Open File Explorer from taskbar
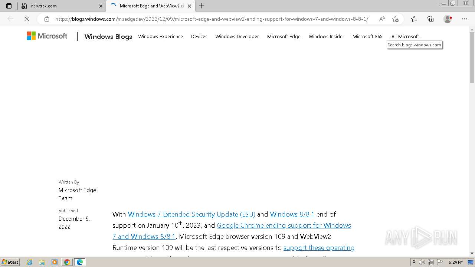Viewport: 475px width, 267px height. coord(42,262)
